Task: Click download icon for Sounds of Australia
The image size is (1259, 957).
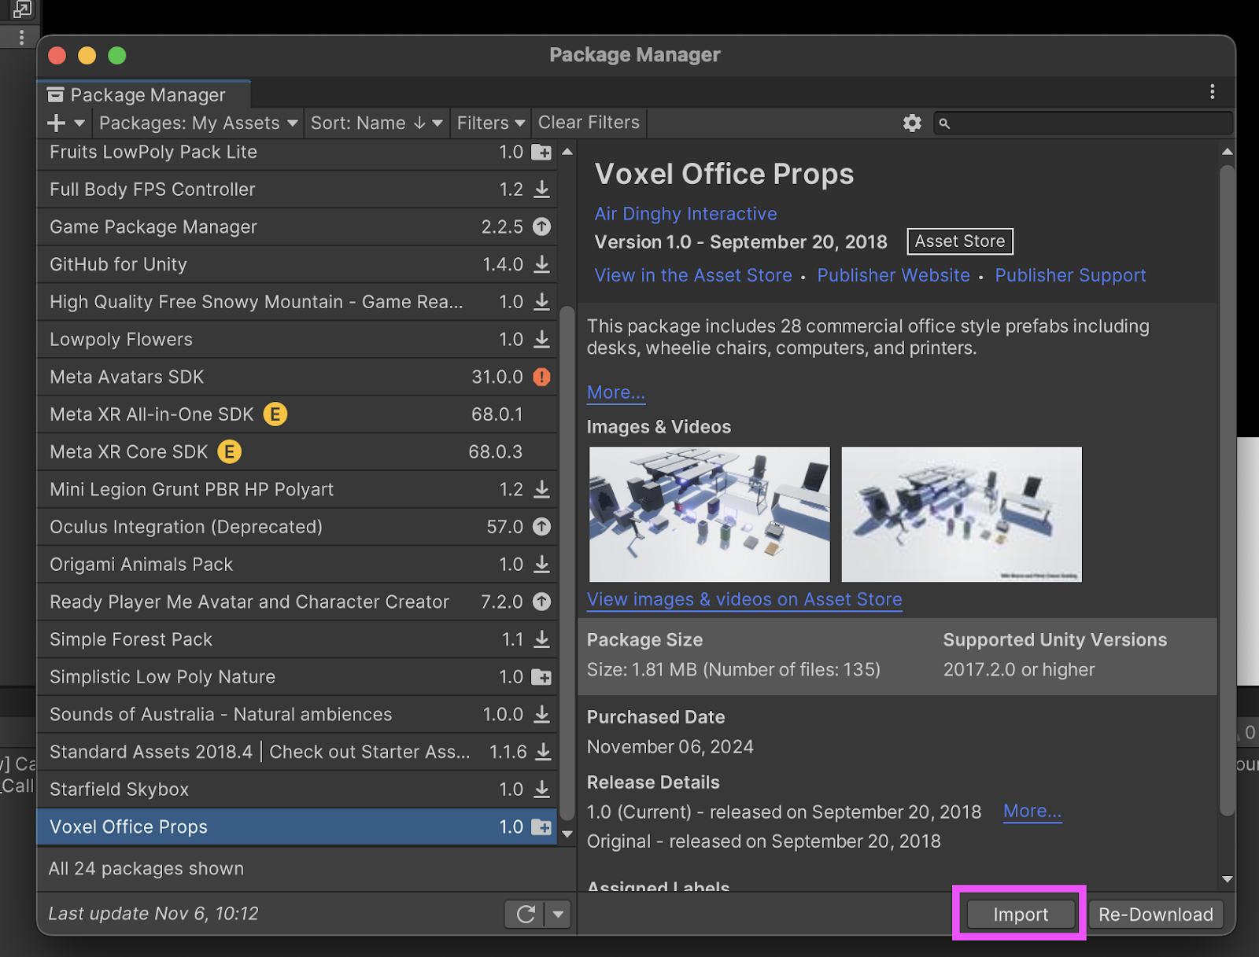Action: tap(542, 715)
